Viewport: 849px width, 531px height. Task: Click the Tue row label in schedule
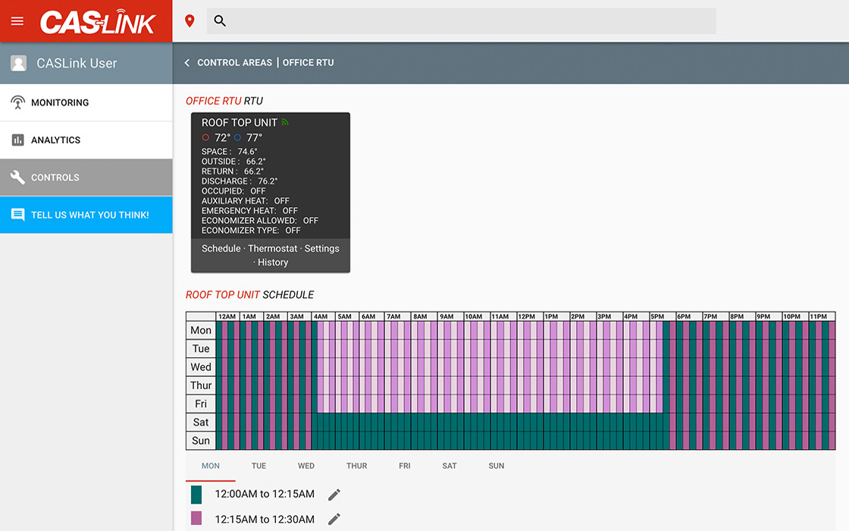coord(201,348)
